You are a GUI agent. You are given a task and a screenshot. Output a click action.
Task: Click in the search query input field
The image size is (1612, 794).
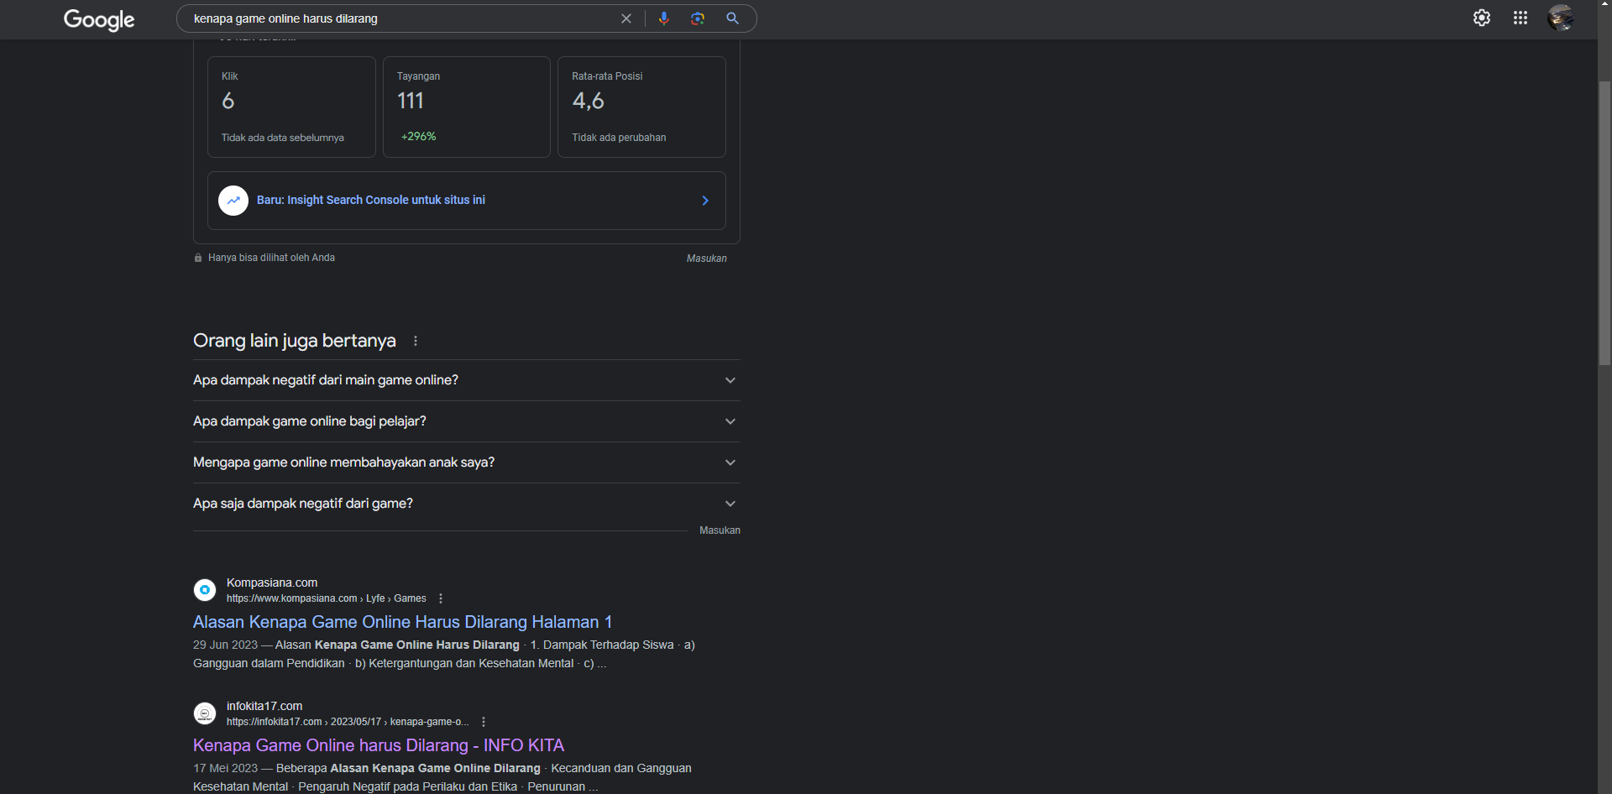coord(403,18)
